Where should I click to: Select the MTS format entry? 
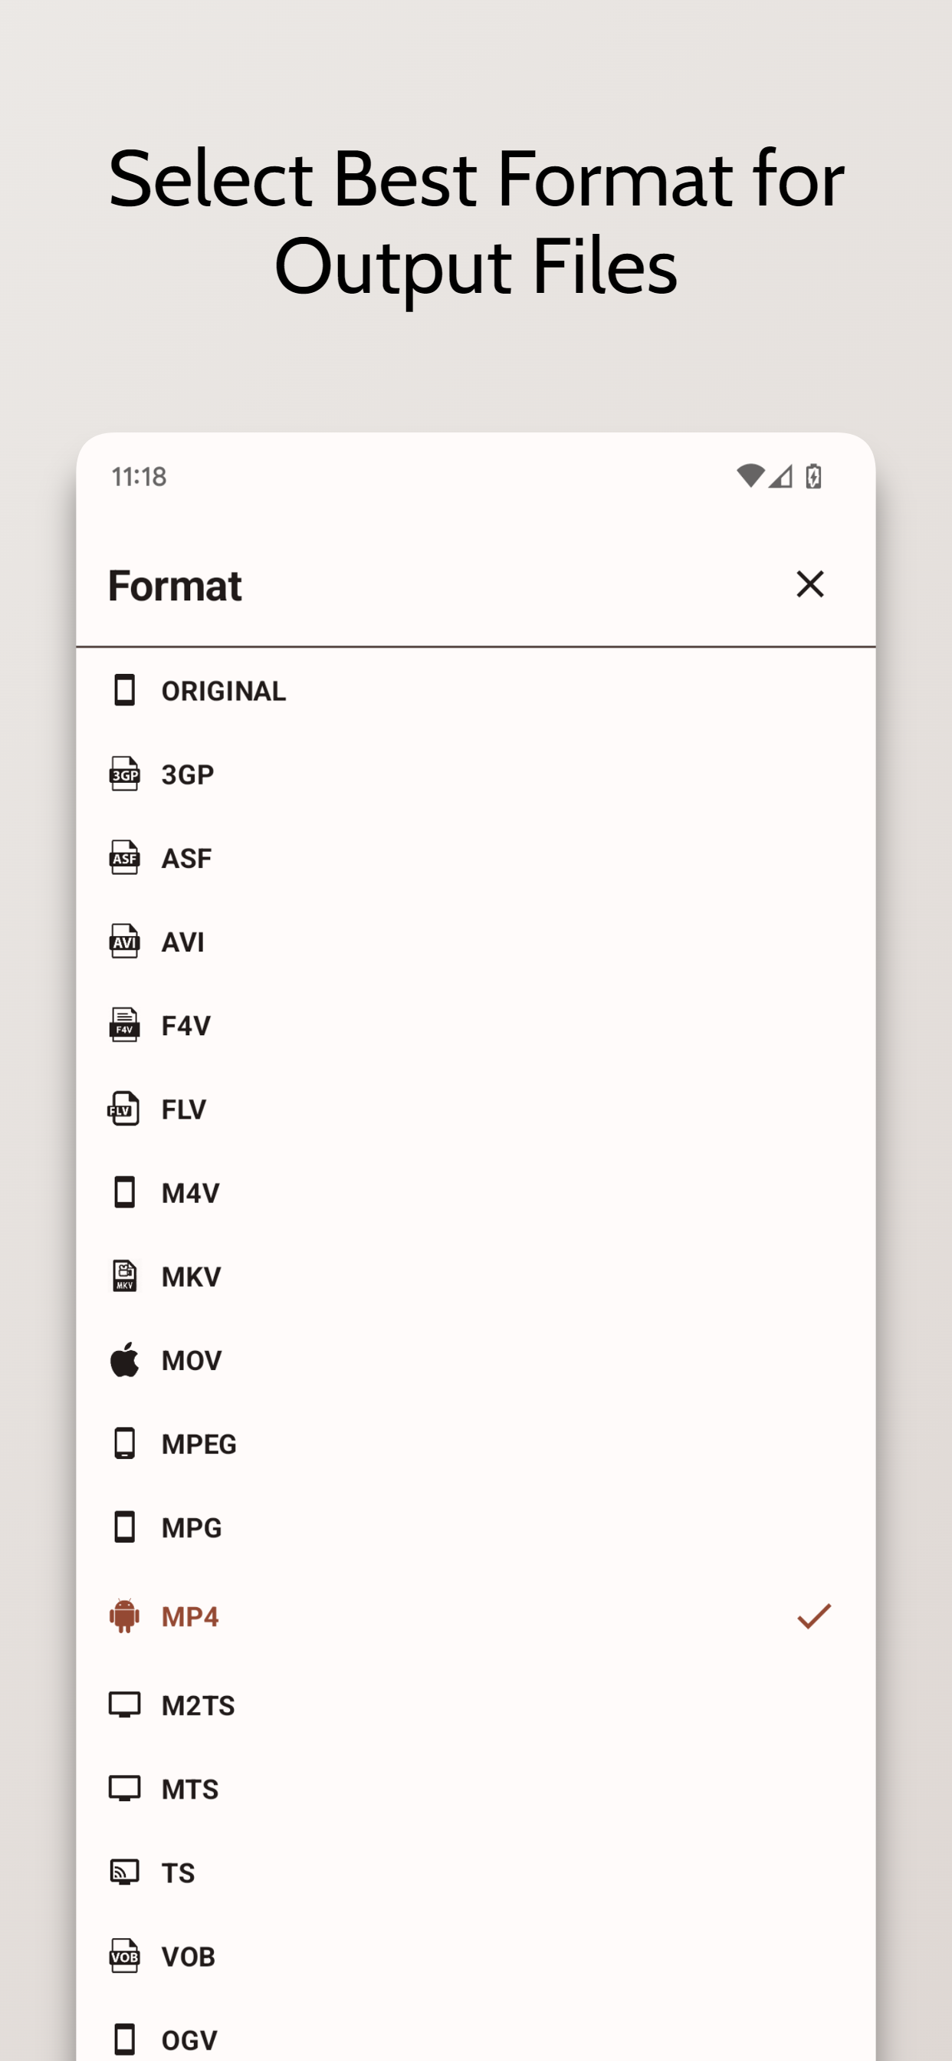coord(189,1789)
